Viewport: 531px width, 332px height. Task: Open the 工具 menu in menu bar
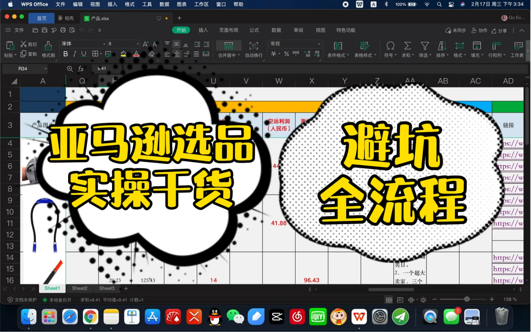147,4
